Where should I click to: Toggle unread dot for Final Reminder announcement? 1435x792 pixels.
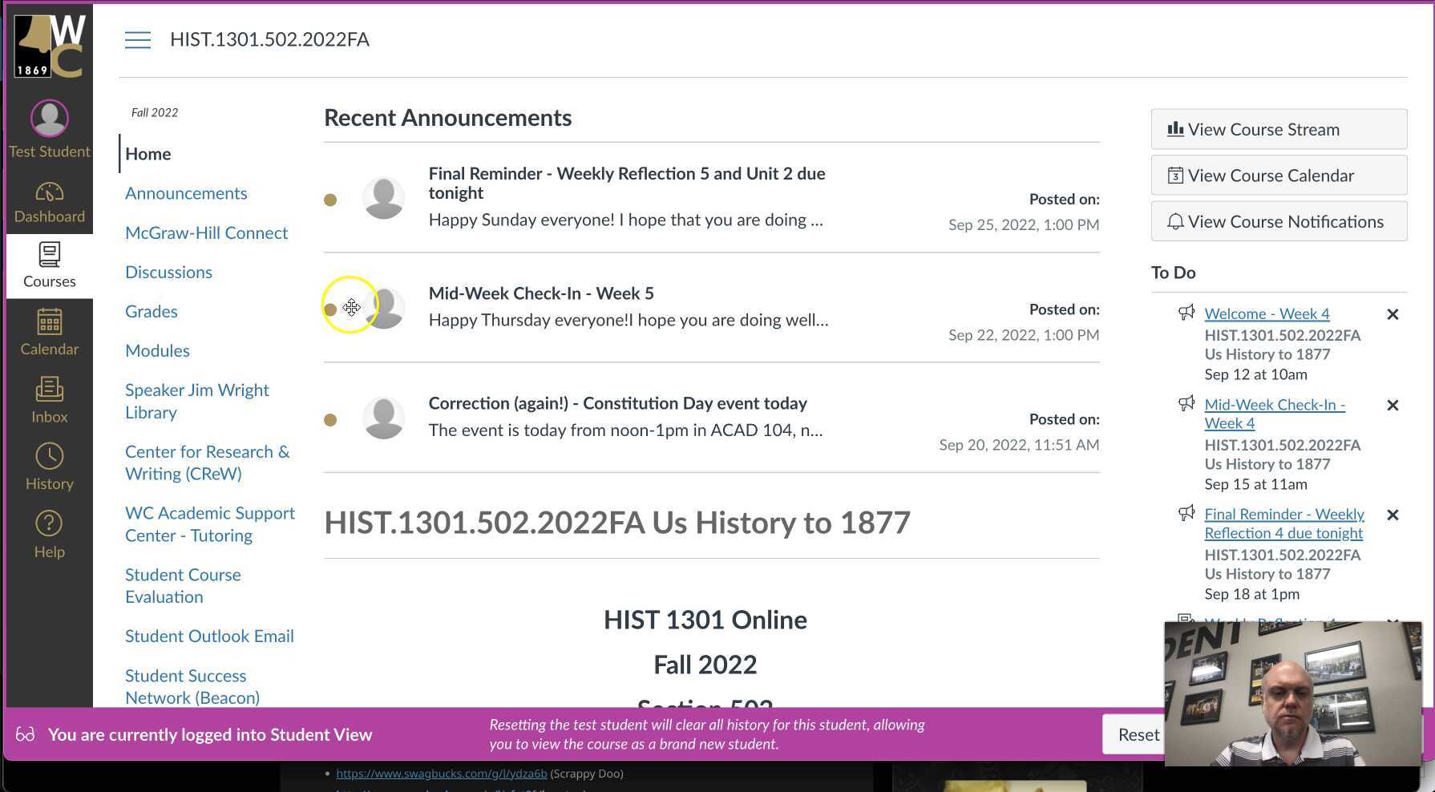330,200
